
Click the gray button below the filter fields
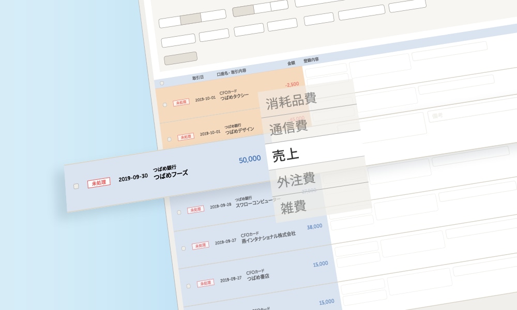click(x=180, y=58)
